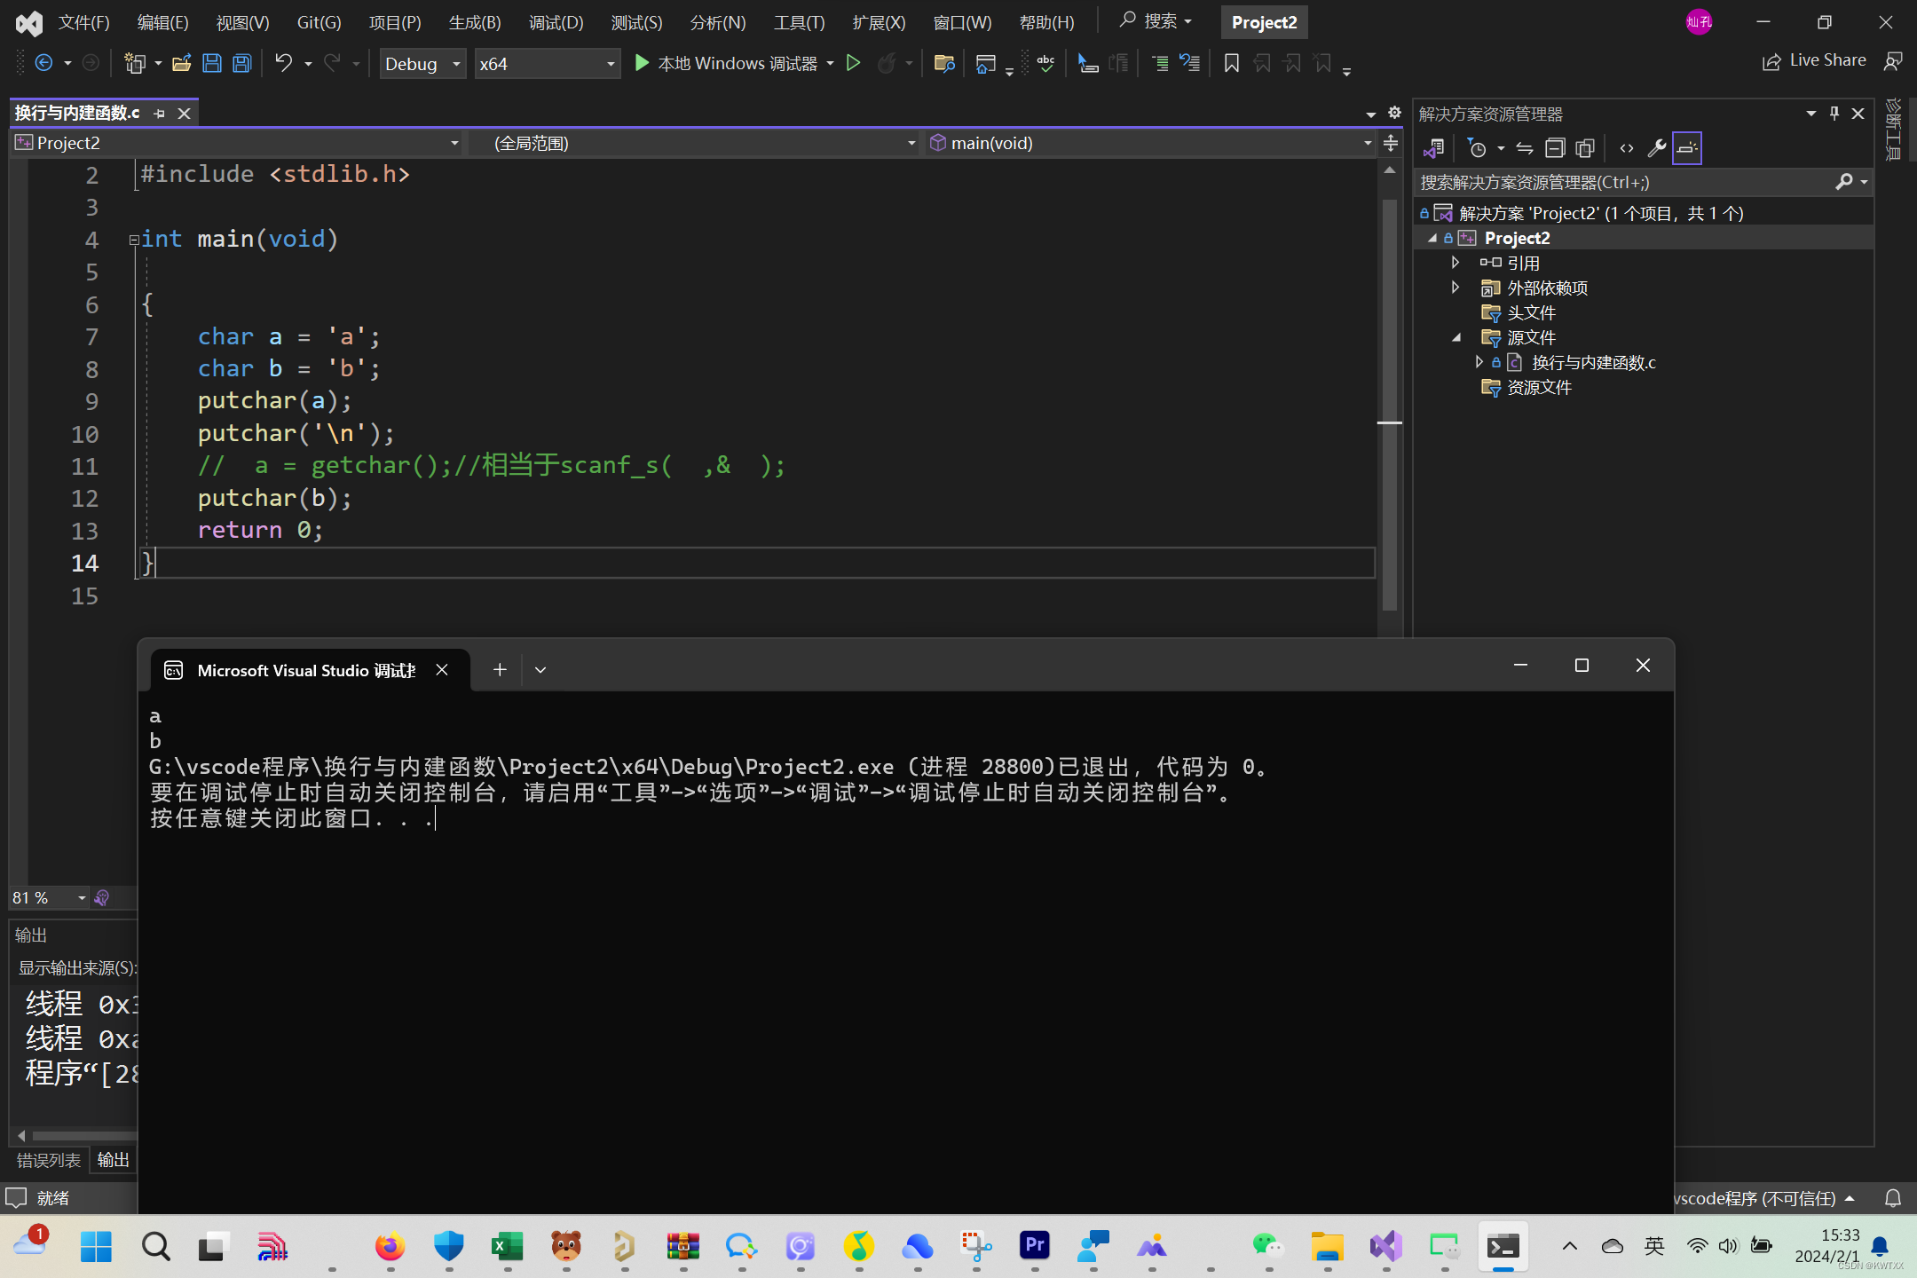
Task: Click View Code icon in Solution Explorer
Action: coord(1626,148)
